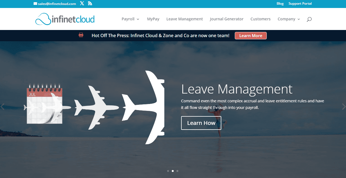Image resolution: width=346 pixels, height=178 pixels.
Task: Advance slider with right arrow
Action: pyautogui.click(x=343, y=106)
